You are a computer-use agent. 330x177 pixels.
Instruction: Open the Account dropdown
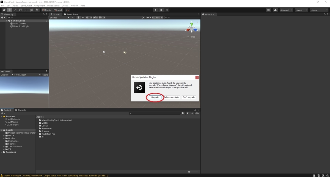pos(286,10)
